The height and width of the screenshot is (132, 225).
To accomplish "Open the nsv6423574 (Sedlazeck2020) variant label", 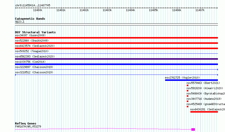I will point(35,46).
